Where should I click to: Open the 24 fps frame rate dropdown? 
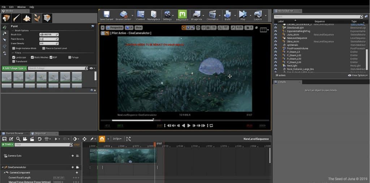(x=117, y=139)
